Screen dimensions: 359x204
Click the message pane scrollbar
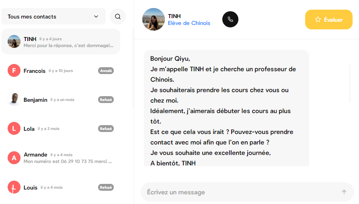pos(350,83)
